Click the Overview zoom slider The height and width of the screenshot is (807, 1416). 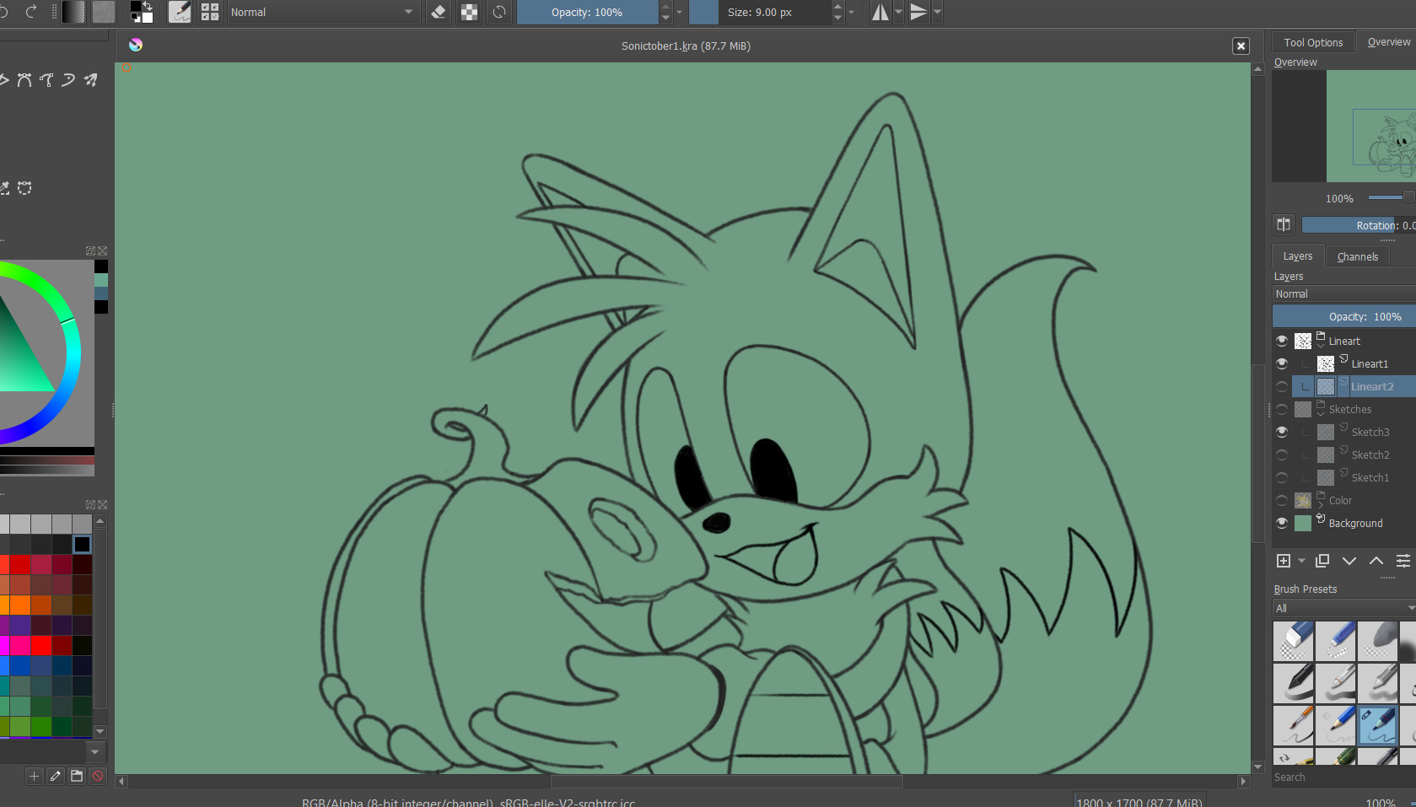[x=1391, y=197]
